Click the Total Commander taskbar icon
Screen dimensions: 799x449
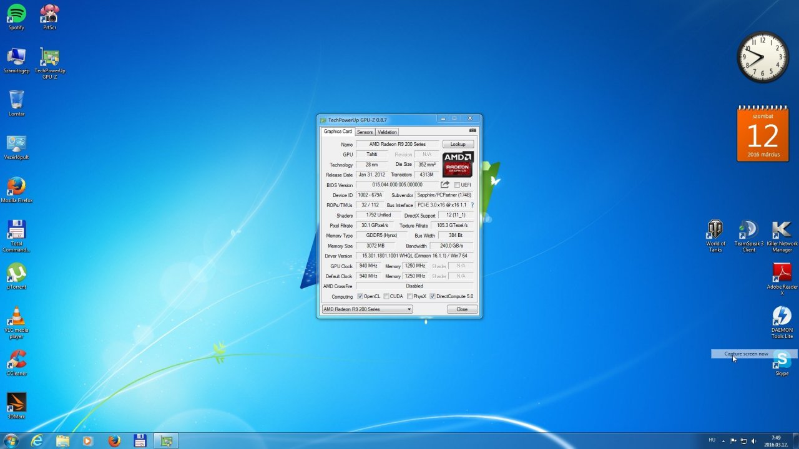140,441
